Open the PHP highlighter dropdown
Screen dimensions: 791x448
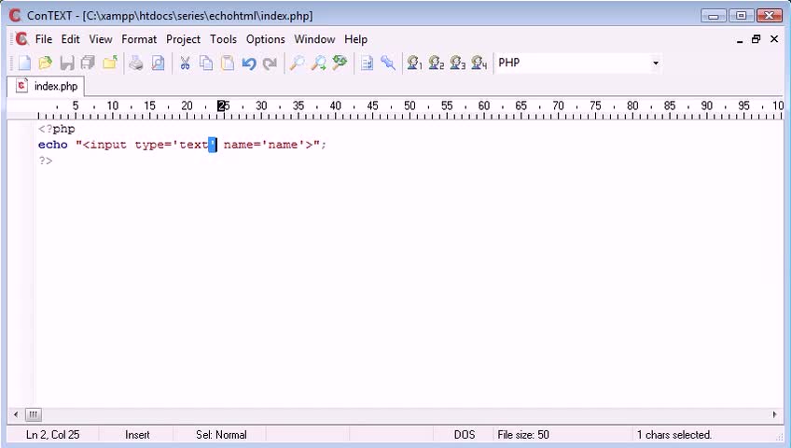(x=656, y=63)
